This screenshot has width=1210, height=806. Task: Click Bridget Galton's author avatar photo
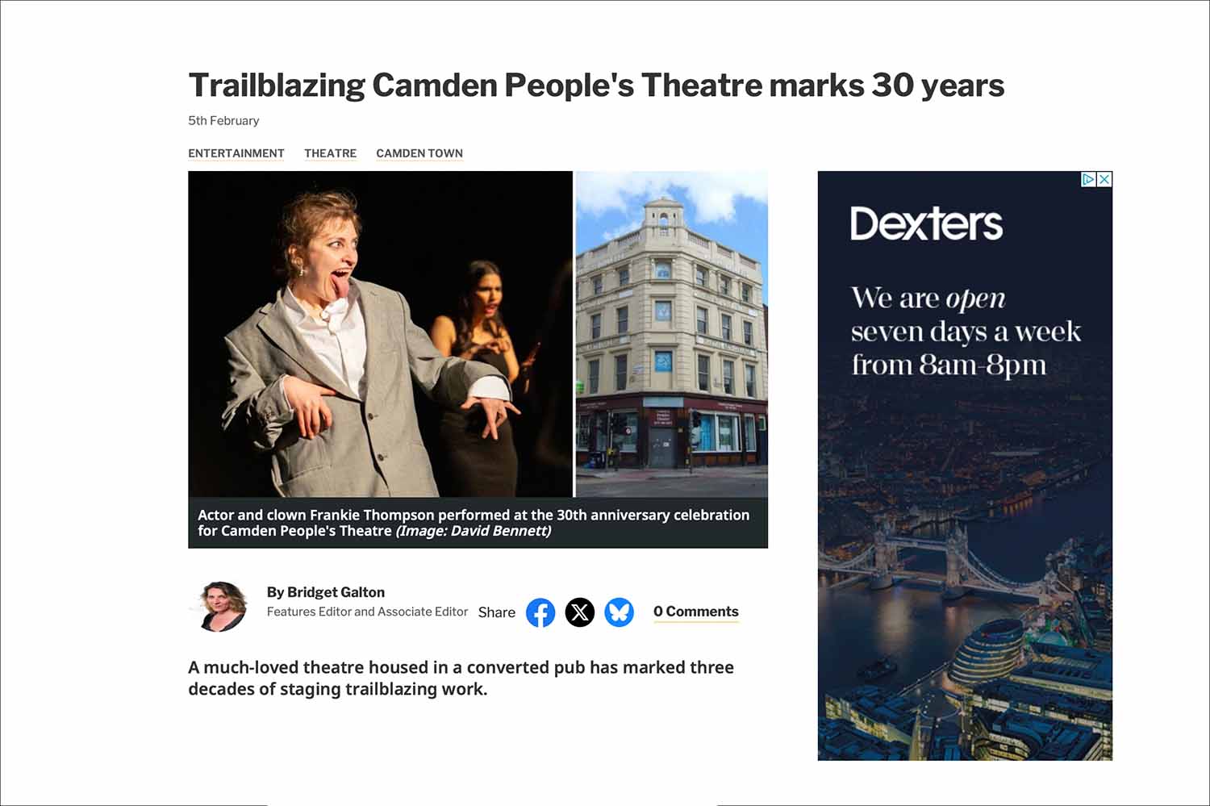point(219,606)
